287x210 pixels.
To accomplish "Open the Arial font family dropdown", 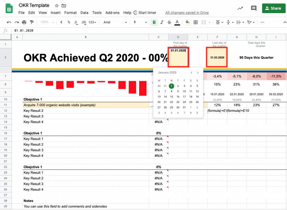I will pyautogui.click(x=115, y=22).
